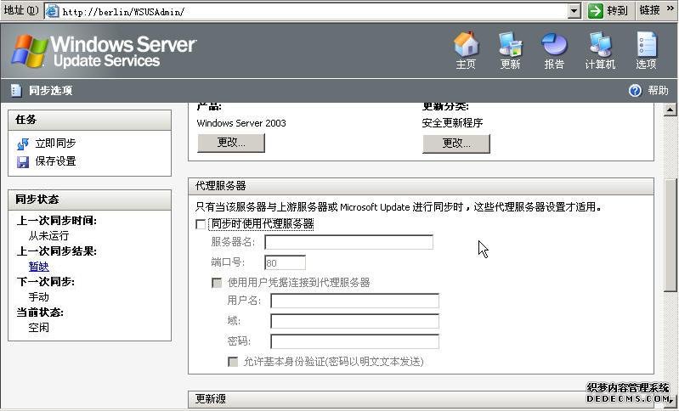The width and height of the screenshot is (679, 411).
Task: Click the 下一次同步 label
Action: point(46,282)
